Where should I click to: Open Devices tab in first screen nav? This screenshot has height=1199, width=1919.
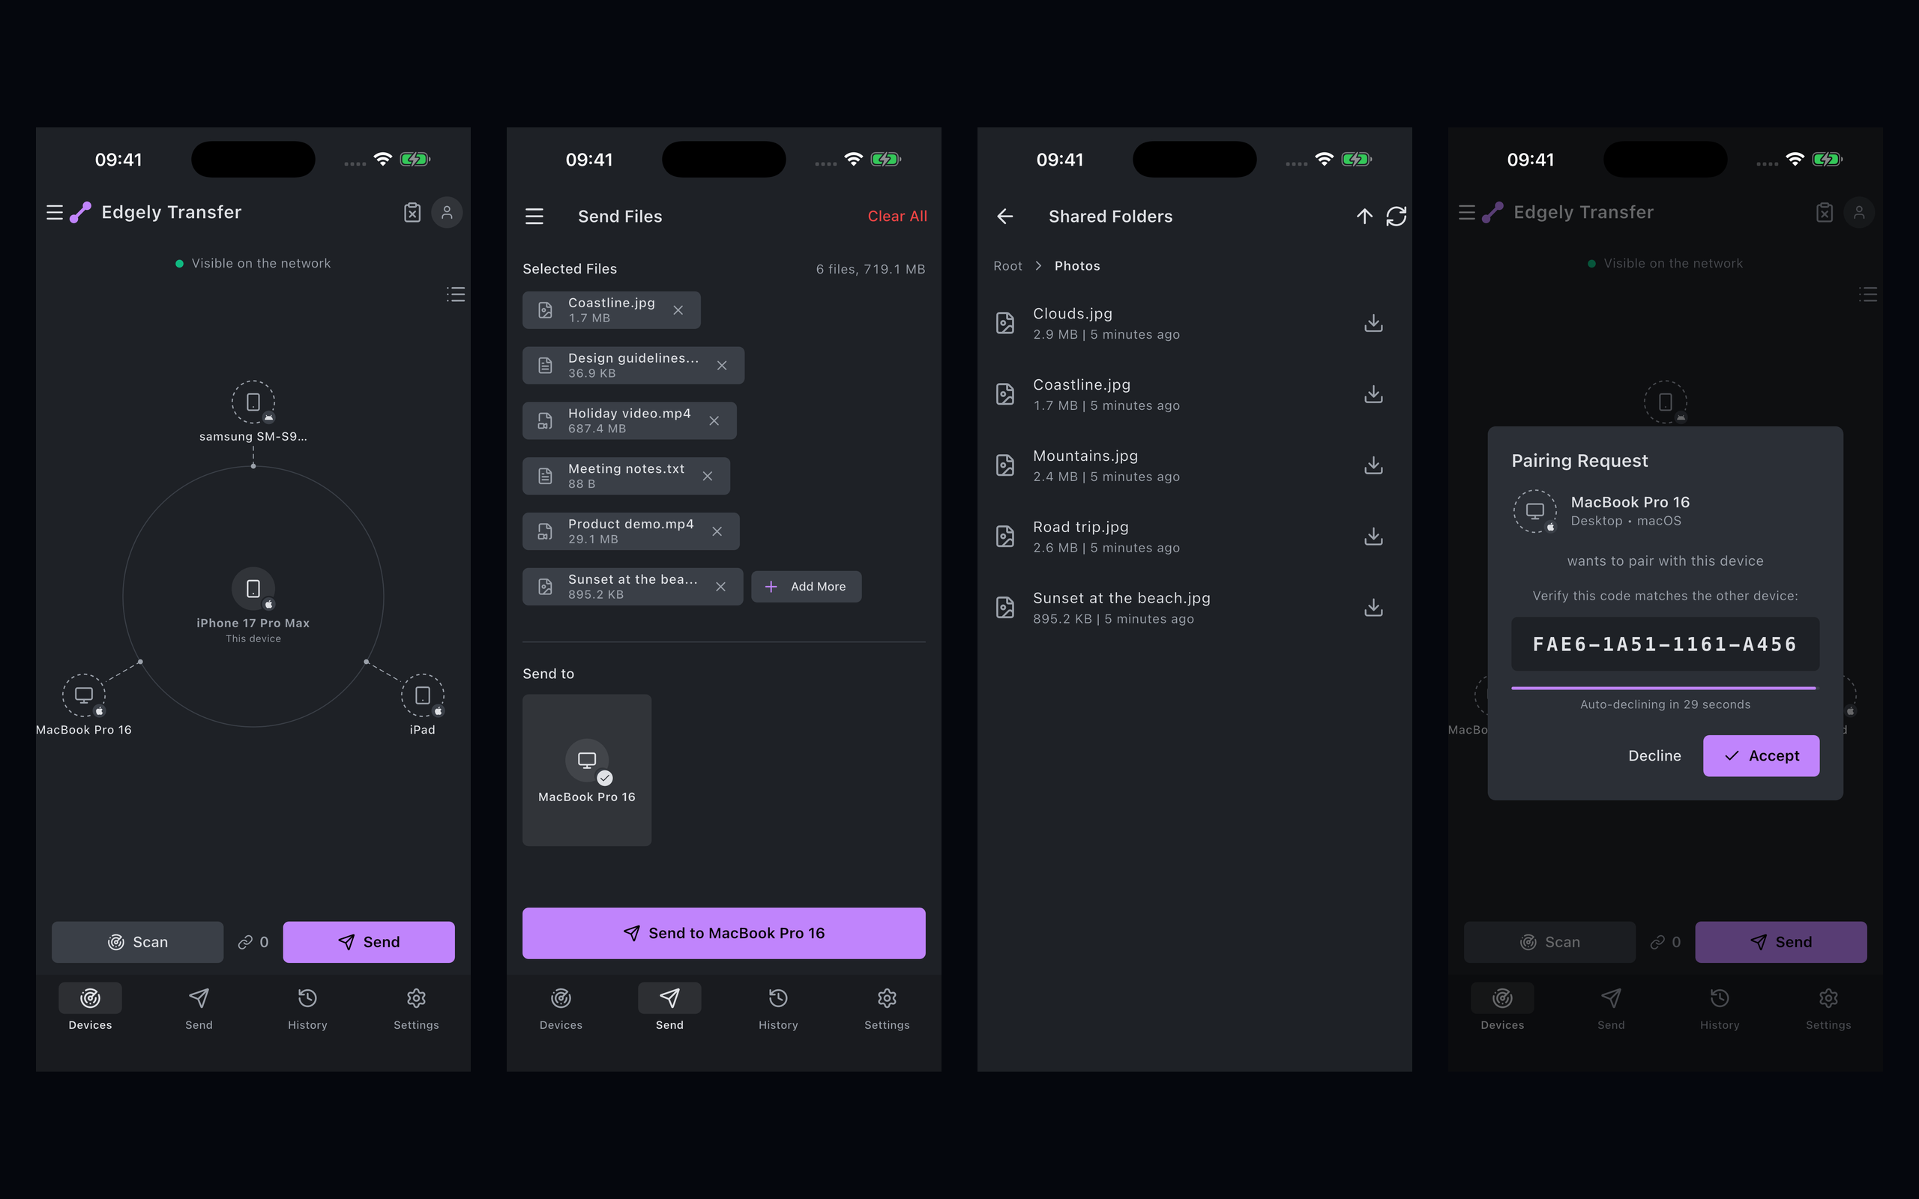[91, 1007]
